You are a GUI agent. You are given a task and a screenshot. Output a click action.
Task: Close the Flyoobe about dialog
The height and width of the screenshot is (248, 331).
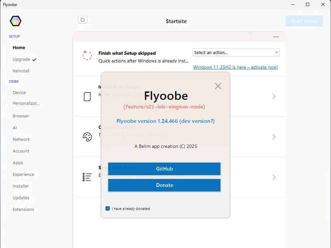(x=218, y=86)
